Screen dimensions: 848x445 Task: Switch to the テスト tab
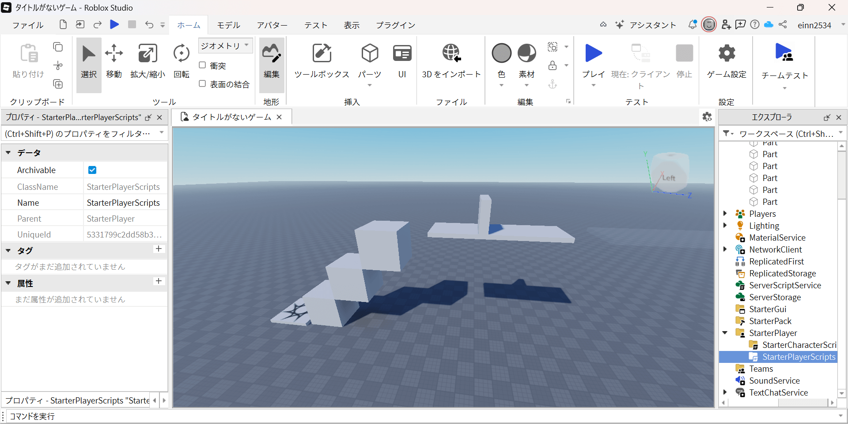[x=316, y=25]
